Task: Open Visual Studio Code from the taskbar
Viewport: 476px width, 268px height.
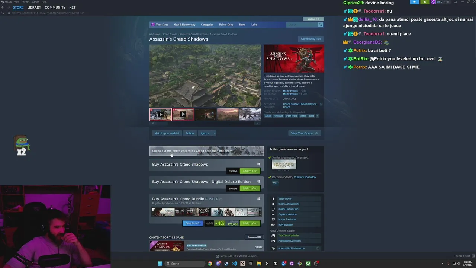Action: tap(234, 264)
